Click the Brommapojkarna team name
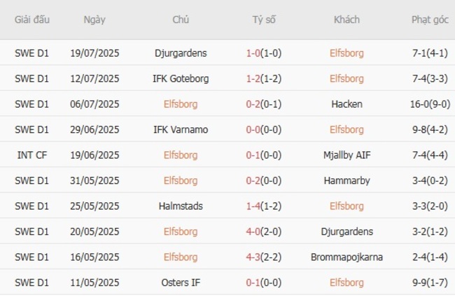 click(346, 257)
